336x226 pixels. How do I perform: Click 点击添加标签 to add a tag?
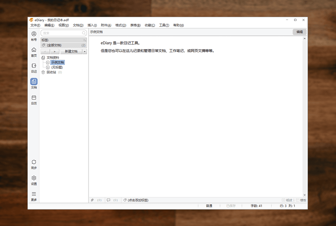[x=138, y=200]
